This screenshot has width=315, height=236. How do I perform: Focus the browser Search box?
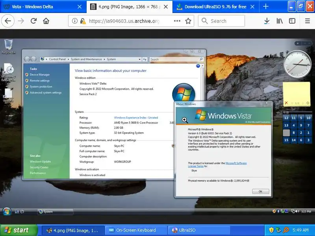[221, 21]
